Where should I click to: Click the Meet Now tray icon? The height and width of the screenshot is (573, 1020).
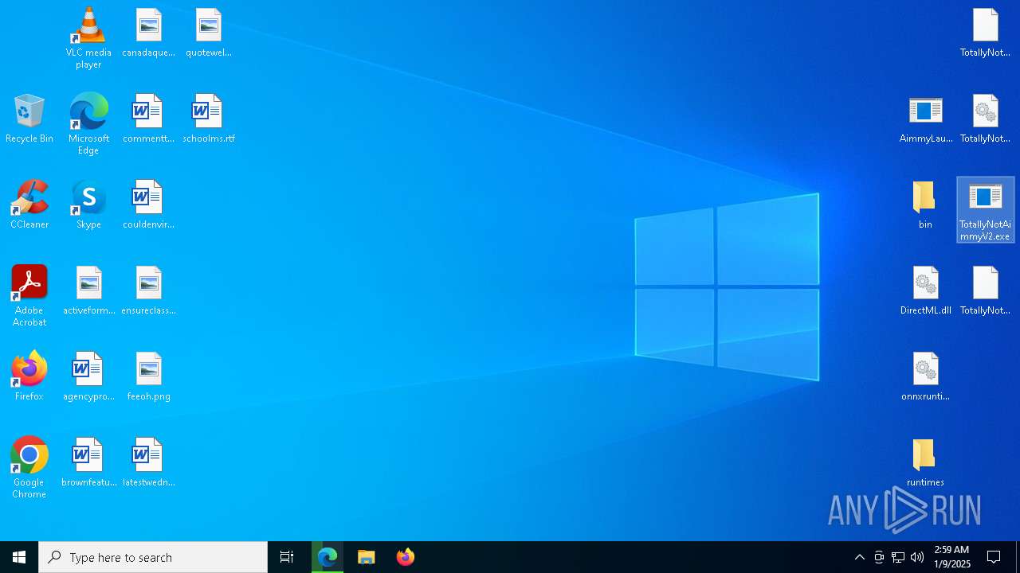coord(879,557)
